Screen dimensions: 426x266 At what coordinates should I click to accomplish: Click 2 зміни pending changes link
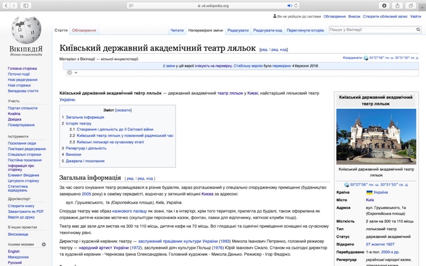point(169,66)
